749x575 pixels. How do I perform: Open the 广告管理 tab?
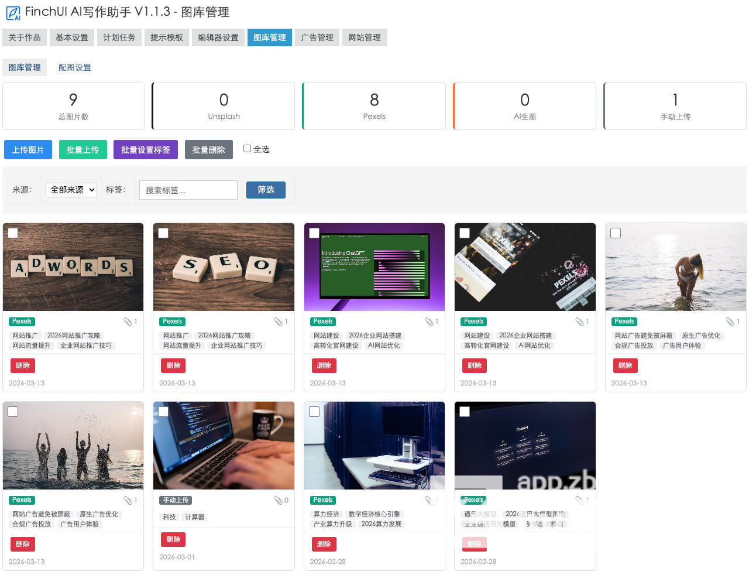317,37
